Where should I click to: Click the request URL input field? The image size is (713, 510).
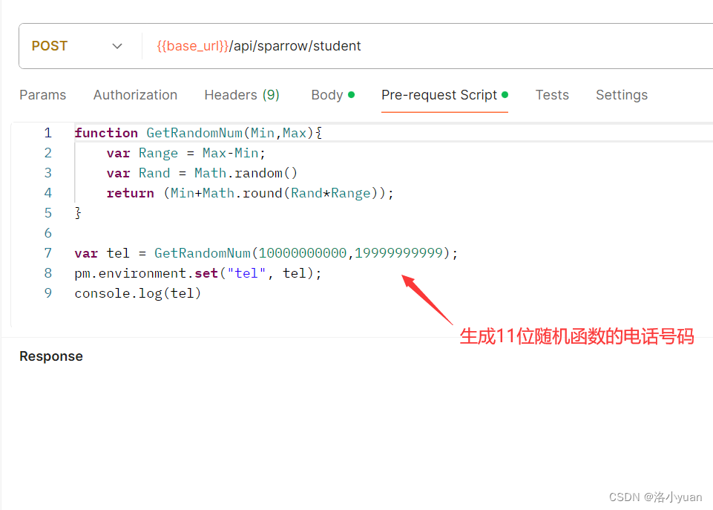coord(427,46)
